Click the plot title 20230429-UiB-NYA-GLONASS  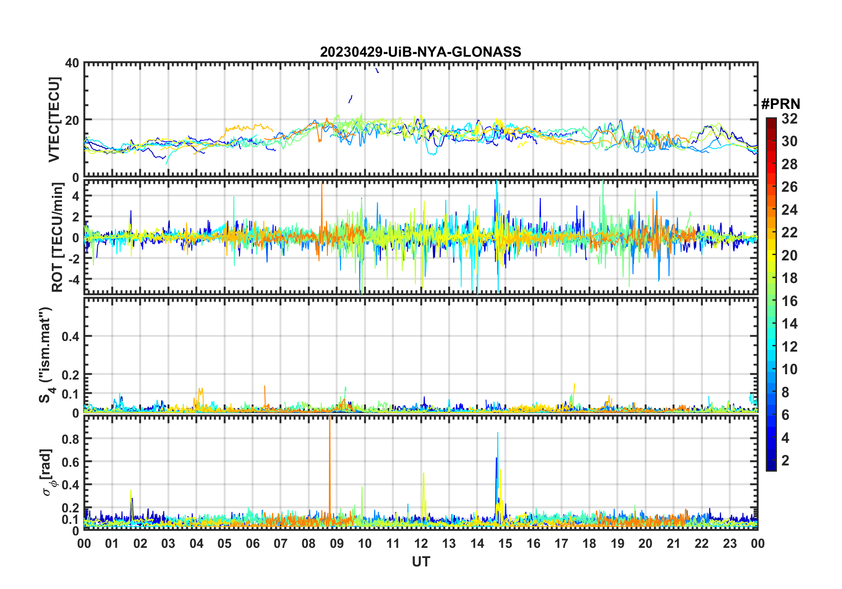point(421,52)
